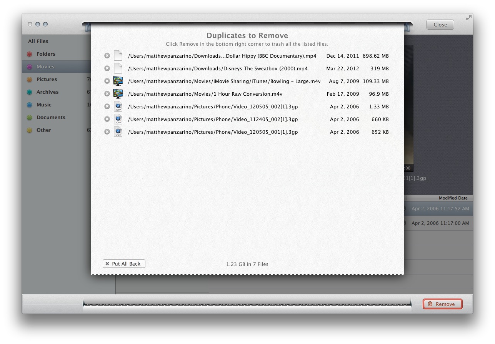Click the file icon for Disneys The Sweatbox mp4
The height and width of the screenshot is (344, 495).
[x=118, y=68]
